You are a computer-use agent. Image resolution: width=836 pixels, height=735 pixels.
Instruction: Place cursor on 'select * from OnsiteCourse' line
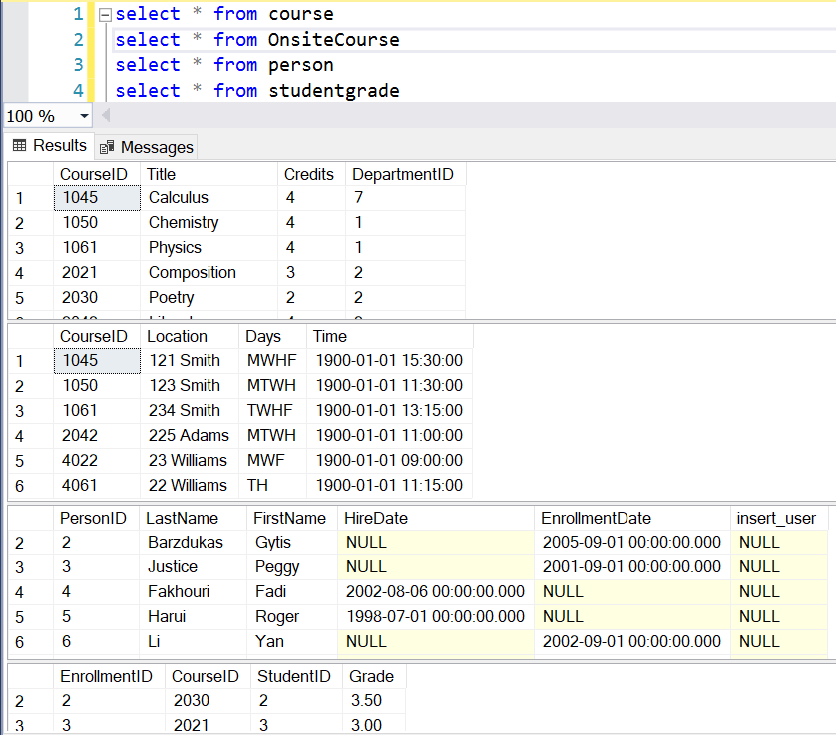point(257,40)
